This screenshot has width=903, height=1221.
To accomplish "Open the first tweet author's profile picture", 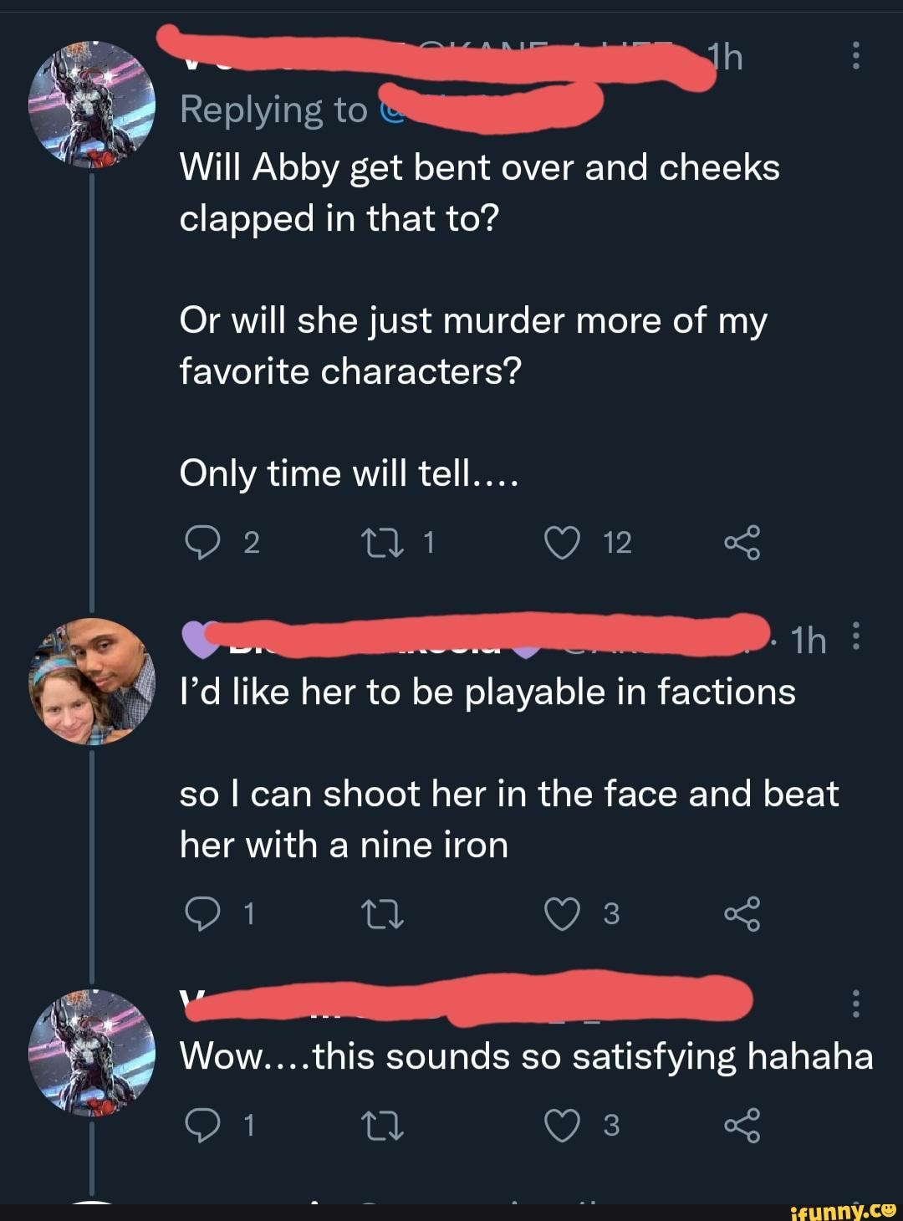I will tap(92, 104).
